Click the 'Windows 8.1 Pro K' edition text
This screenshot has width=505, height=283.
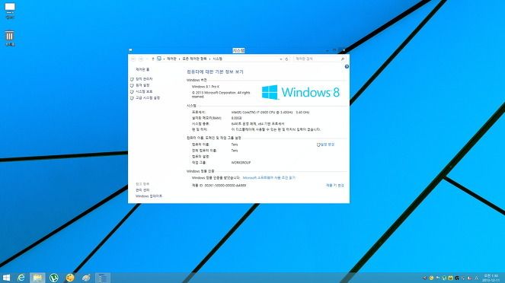206,87
